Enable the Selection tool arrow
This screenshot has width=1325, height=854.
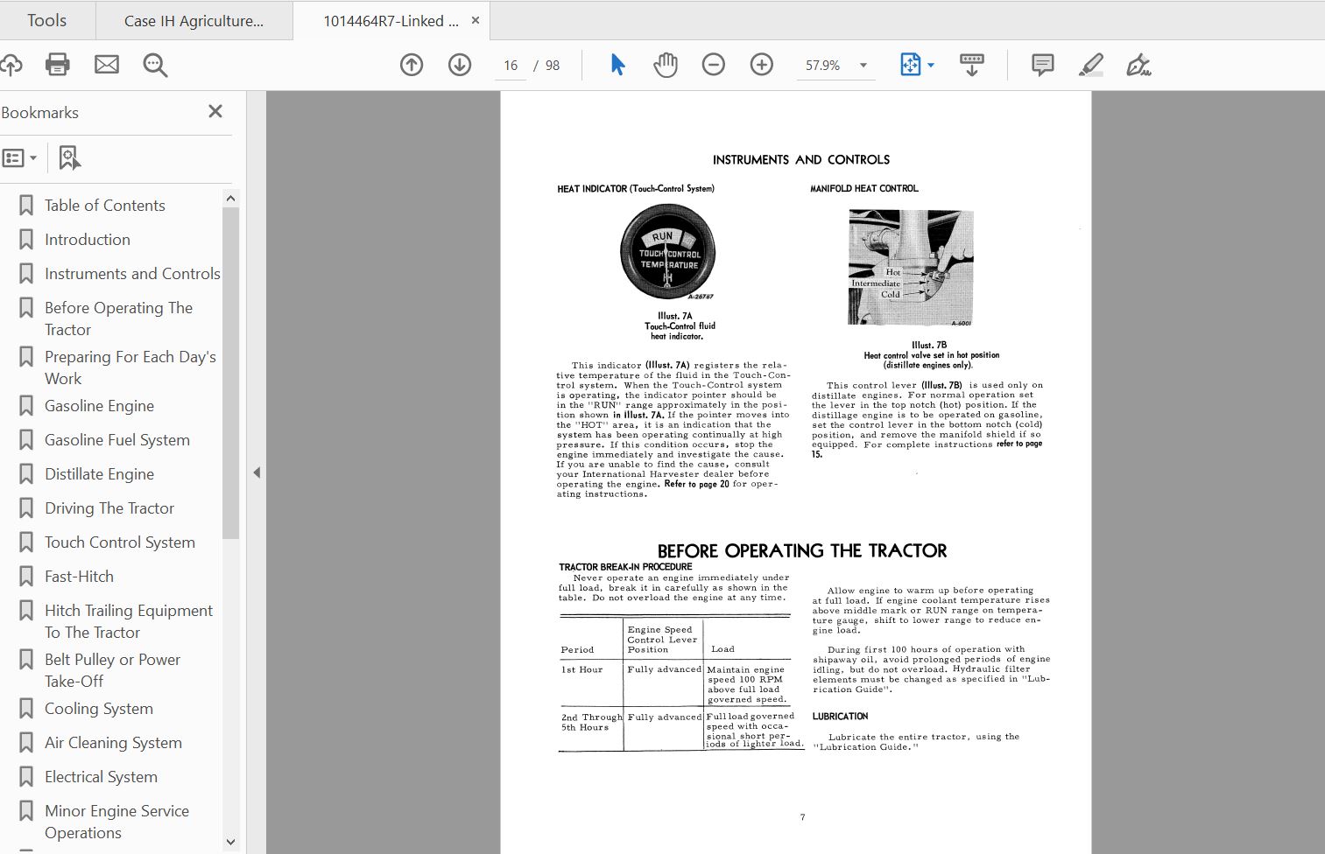[617, 64]
